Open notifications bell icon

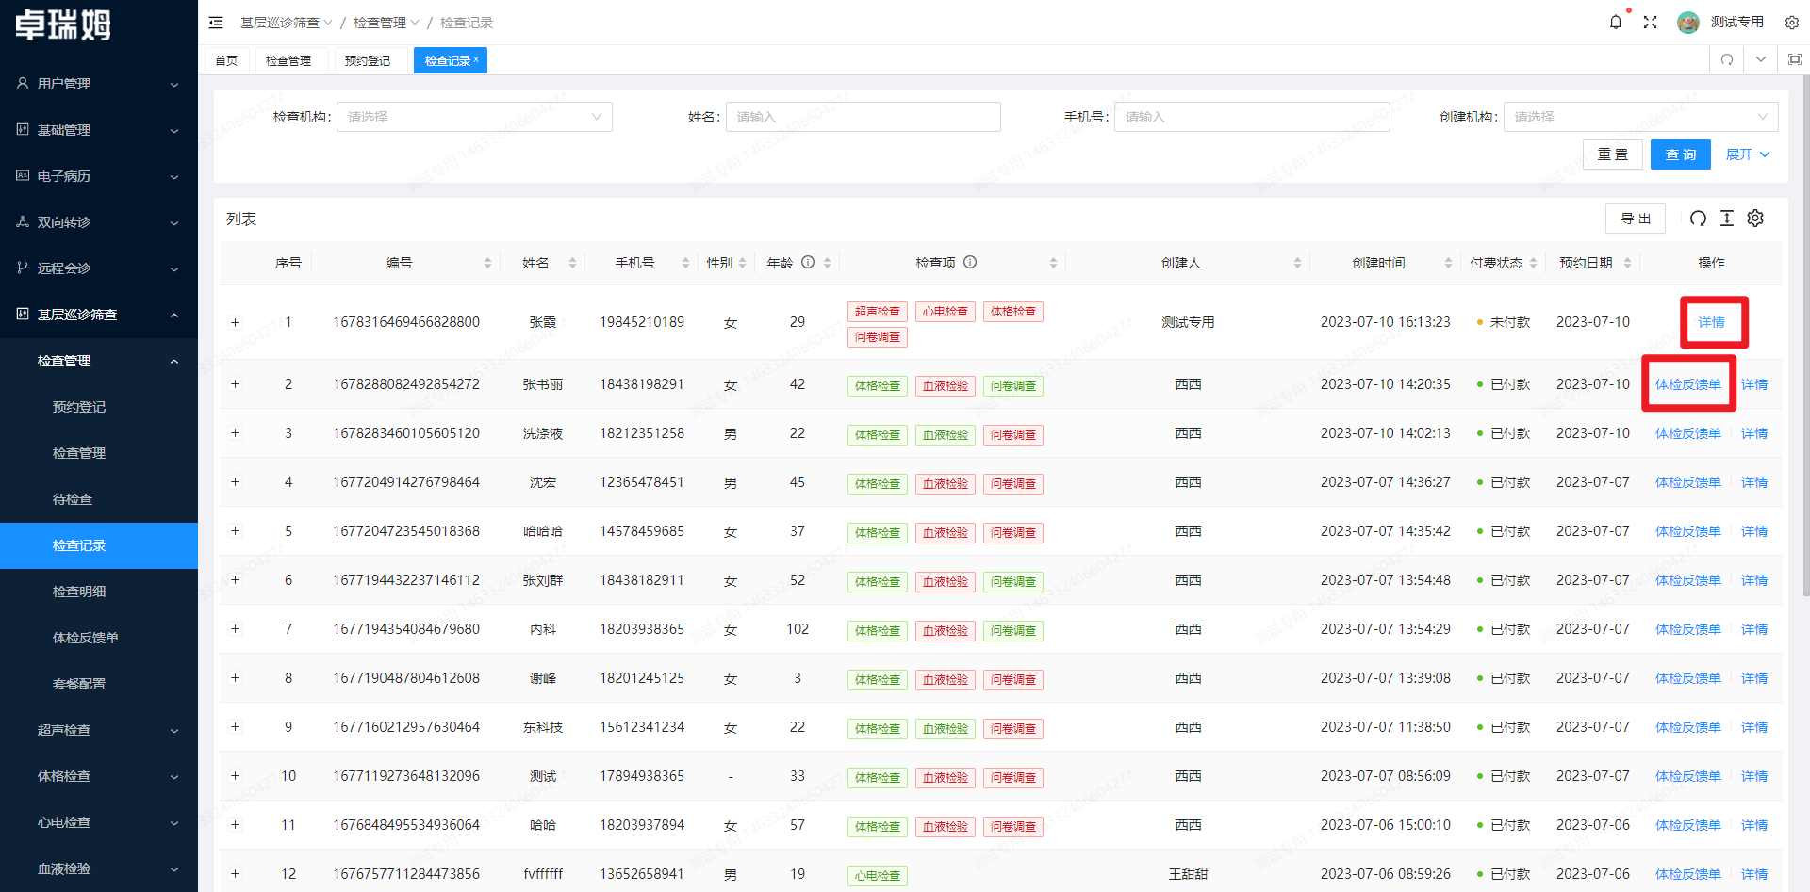point(1616,22)
